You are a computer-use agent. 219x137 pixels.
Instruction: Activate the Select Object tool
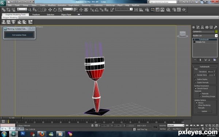(30, 9)
